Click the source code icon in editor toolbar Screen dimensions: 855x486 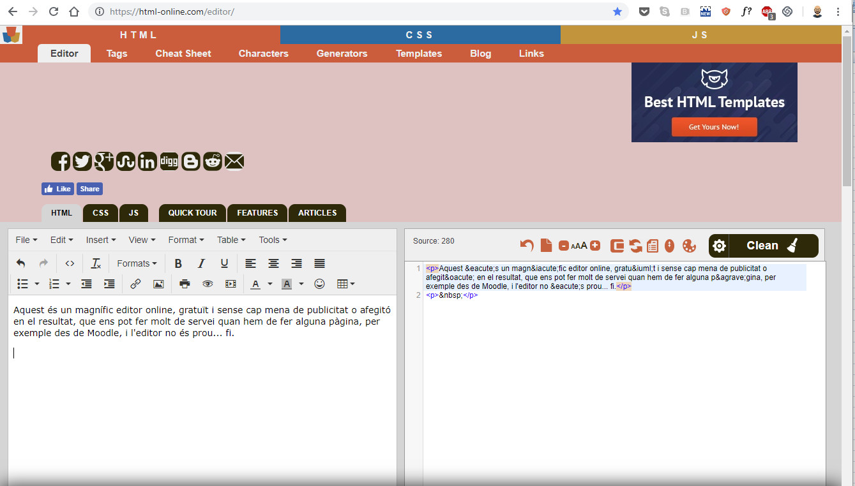pyautogui.click(x=70, y=263)
